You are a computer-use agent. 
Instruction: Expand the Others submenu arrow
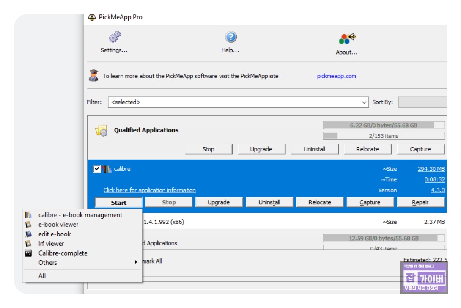click(x=136, y=262)
